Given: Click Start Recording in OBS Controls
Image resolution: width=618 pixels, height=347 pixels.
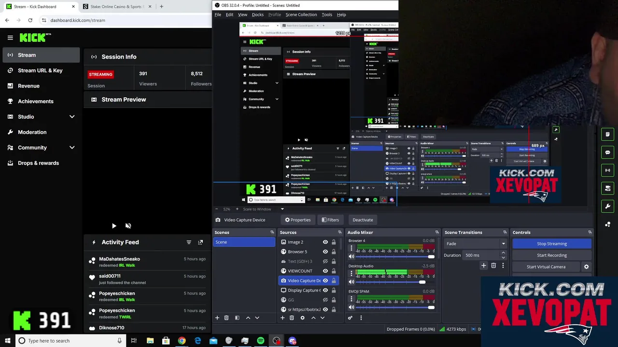Looking at the screenshot, I should tap(552, 255).
